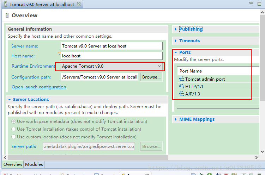Click the HTTP/1.1 port row icon
This screenshot has height=175, width=265.
tap(182, 86)
